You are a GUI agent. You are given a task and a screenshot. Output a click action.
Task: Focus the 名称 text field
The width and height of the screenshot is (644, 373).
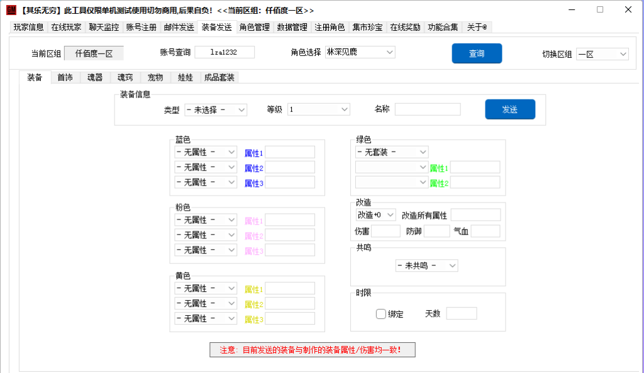428,109
